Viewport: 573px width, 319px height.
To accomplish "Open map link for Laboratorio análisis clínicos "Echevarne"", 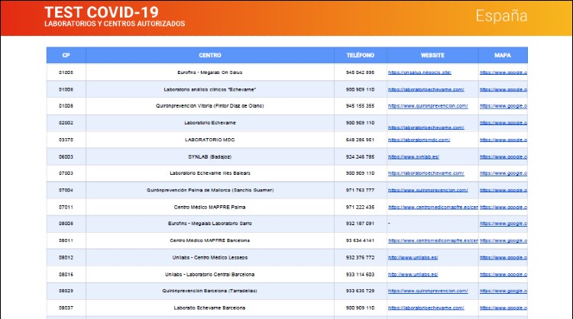I will (x=503, y=89).
